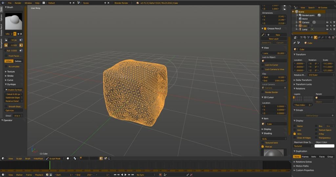Enable the Render Border checkbox
Image resolution: width=336 pixels, height=177 pixels.
pos(263,92)
